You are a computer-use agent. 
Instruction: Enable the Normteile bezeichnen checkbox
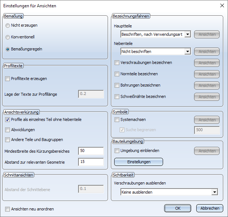coord(117,74)
